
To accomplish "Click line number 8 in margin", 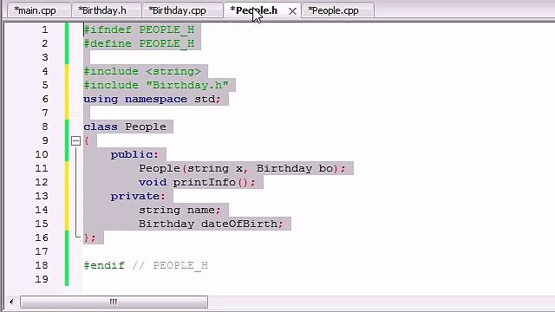I will click(x=44, y=127).
